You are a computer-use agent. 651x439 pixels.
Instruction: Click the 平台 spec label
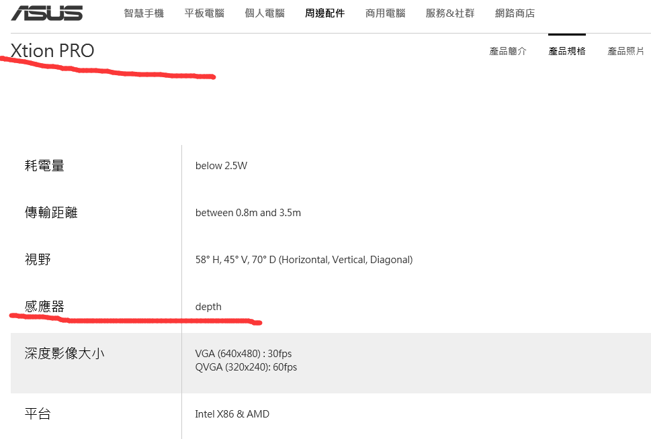(38, 413)
